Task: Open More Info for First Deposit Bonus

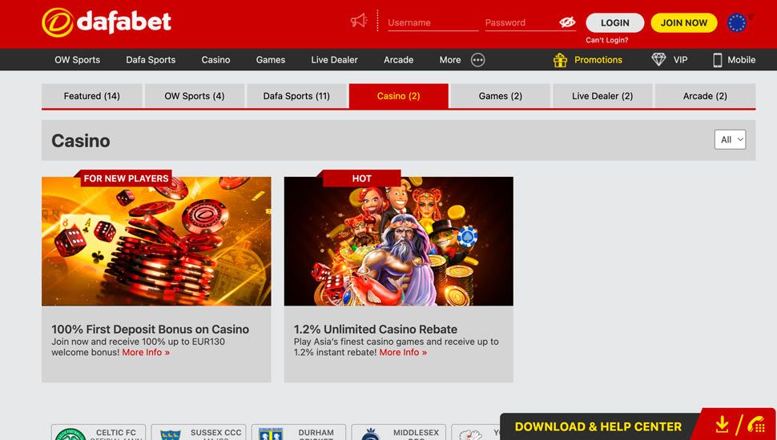Action: [x=146, y=352]
